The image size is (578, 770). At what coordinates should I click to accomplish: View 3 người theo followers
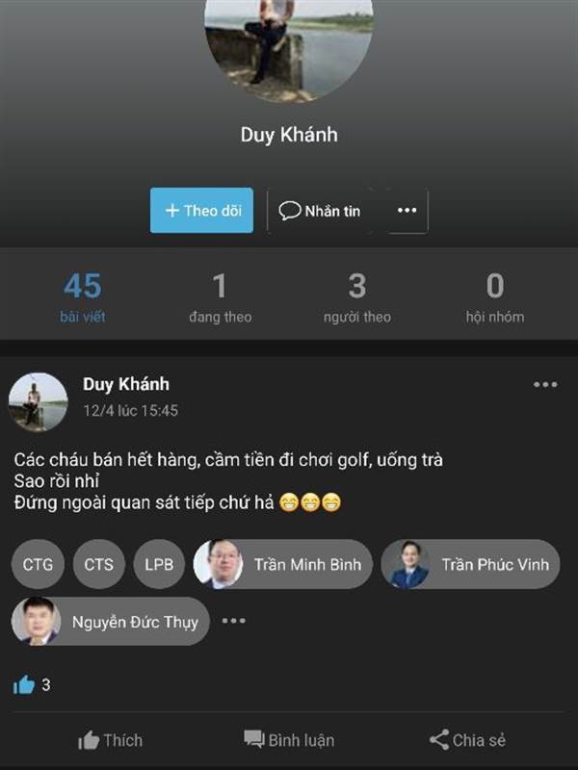(x=357, y=297)
